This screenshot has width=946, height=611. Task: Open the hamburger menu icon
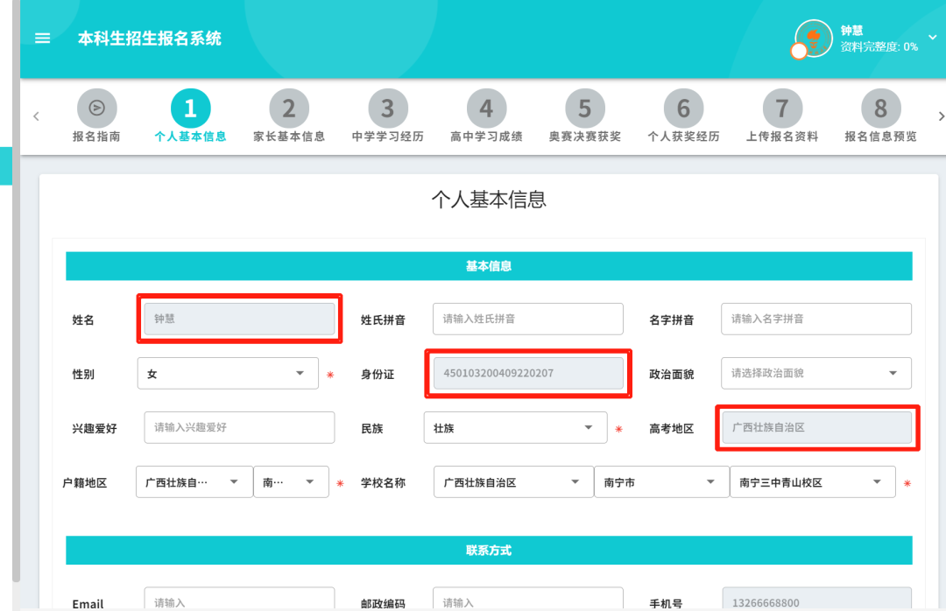(42, 39)
